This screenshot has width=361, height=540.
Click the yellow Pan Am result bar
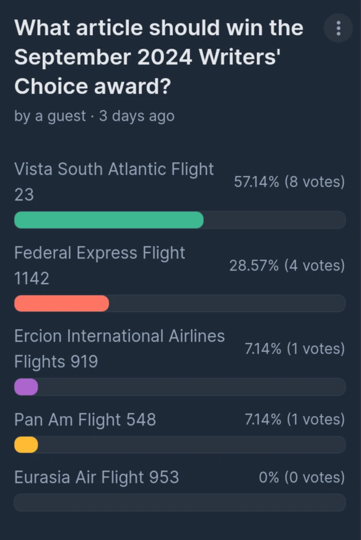tap(25, 444)
